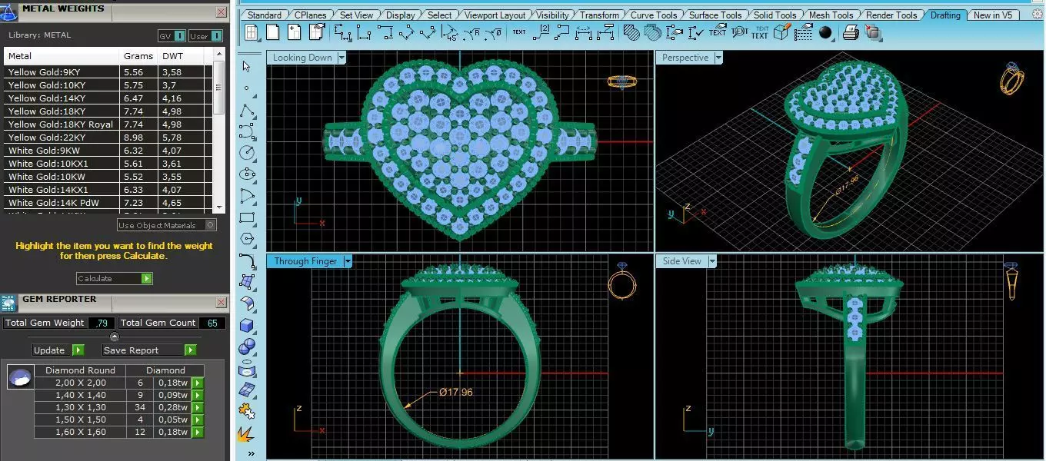
Task: Select the pointer arrow tool in left toolbar
Action: pos(247,66)
